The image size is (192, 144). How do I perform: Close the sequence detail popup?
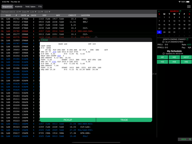(x=44, y=40)
